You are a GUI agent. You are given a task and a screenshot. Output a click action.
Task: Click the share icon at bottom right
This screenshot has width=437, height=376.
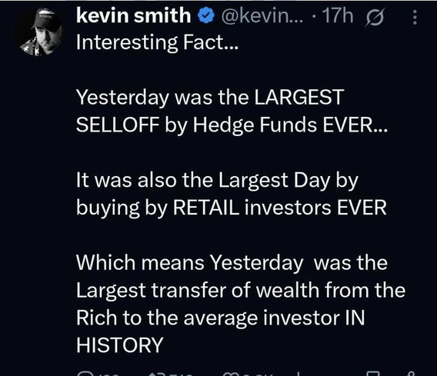(412, 374)
